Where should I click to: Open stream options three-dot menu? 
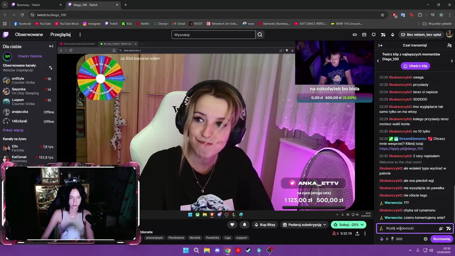[x=365, y=234]
